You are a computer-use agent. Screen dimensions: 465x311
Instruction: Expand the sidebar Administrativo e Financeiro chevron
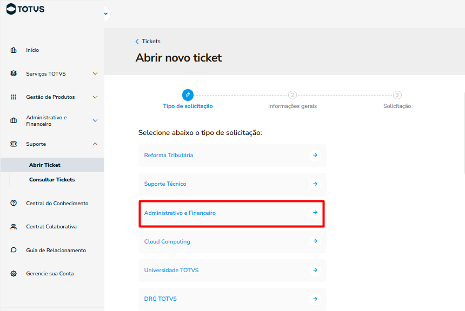95,120
